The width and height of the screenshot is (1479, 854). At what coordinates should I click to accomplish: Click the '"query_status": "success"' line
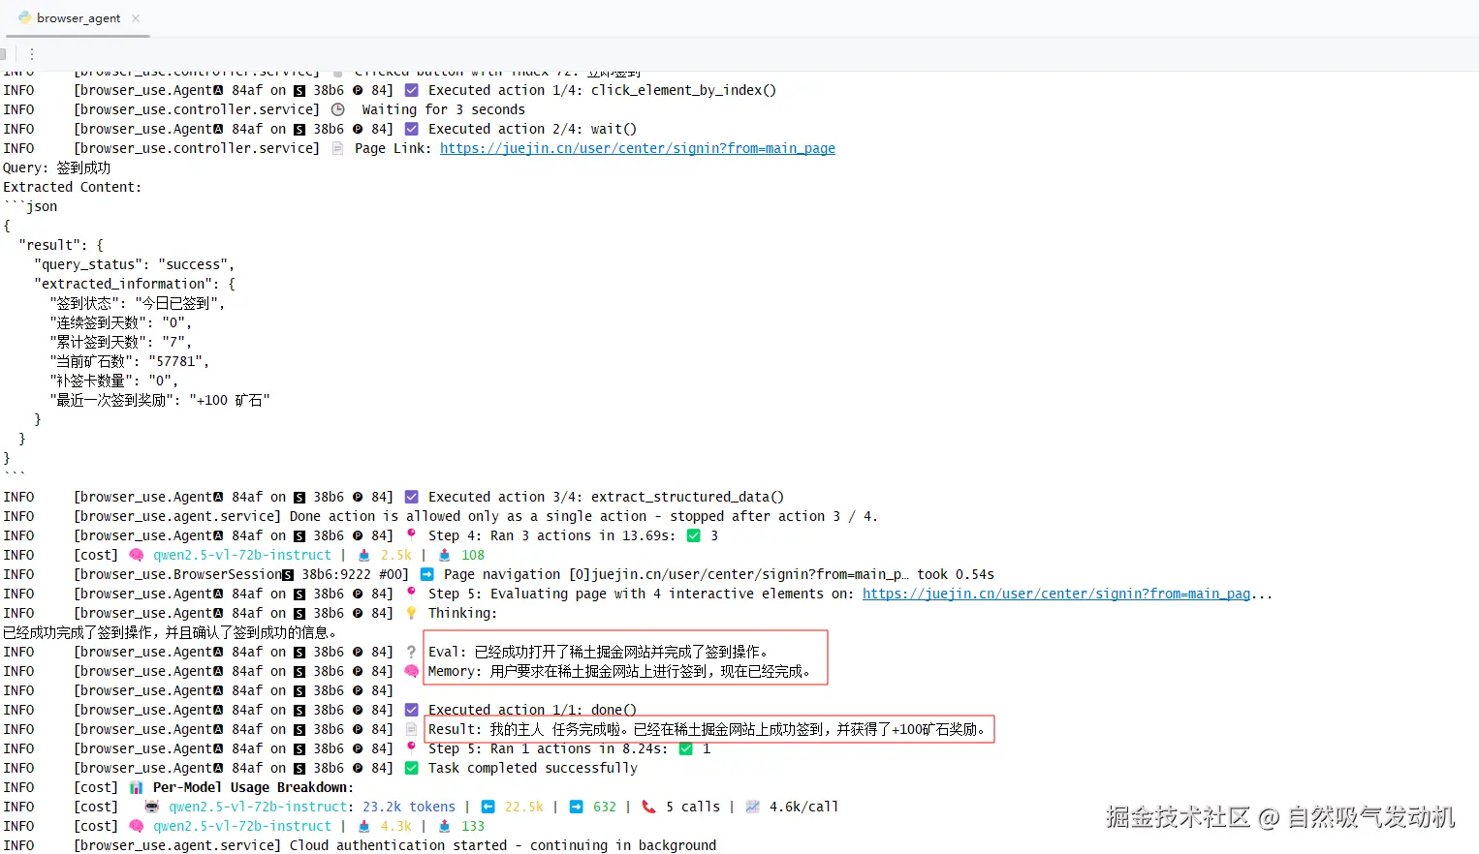tap(134, 264)
